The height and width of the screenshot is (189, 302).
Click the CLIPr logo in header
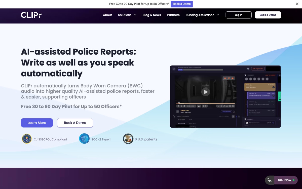(x=31, y=15)
